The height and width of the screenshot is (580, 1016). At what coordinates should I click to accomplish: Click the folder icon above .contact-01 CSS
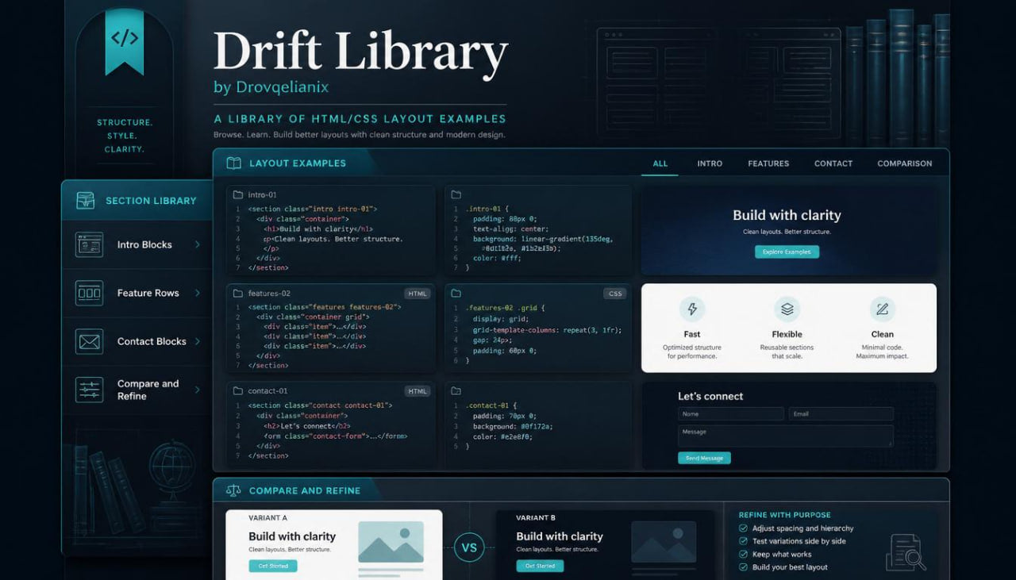(x=456, y=391)
